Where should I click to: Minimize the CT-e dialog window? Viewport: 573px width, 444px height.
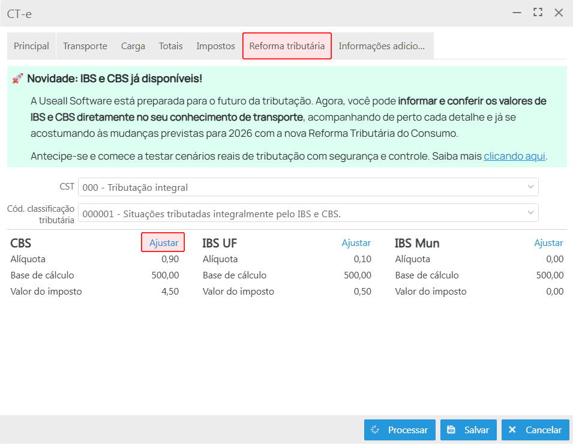517,13
